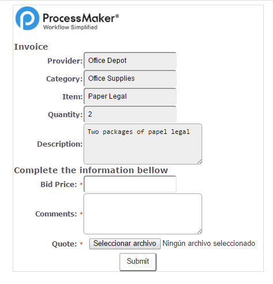Click the Complete the information bellow heading

(x=91, y=170)
